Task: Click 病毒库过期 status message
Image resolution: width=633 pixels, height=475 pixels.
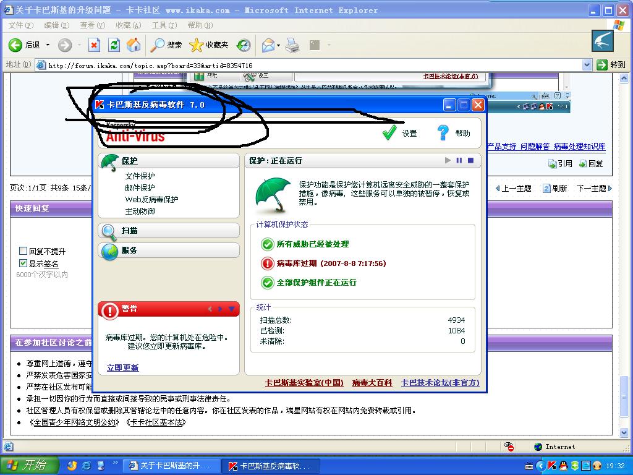Action: (331, 263)
